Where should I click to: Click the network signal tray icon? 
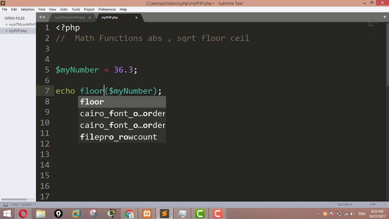pos(346,214)
